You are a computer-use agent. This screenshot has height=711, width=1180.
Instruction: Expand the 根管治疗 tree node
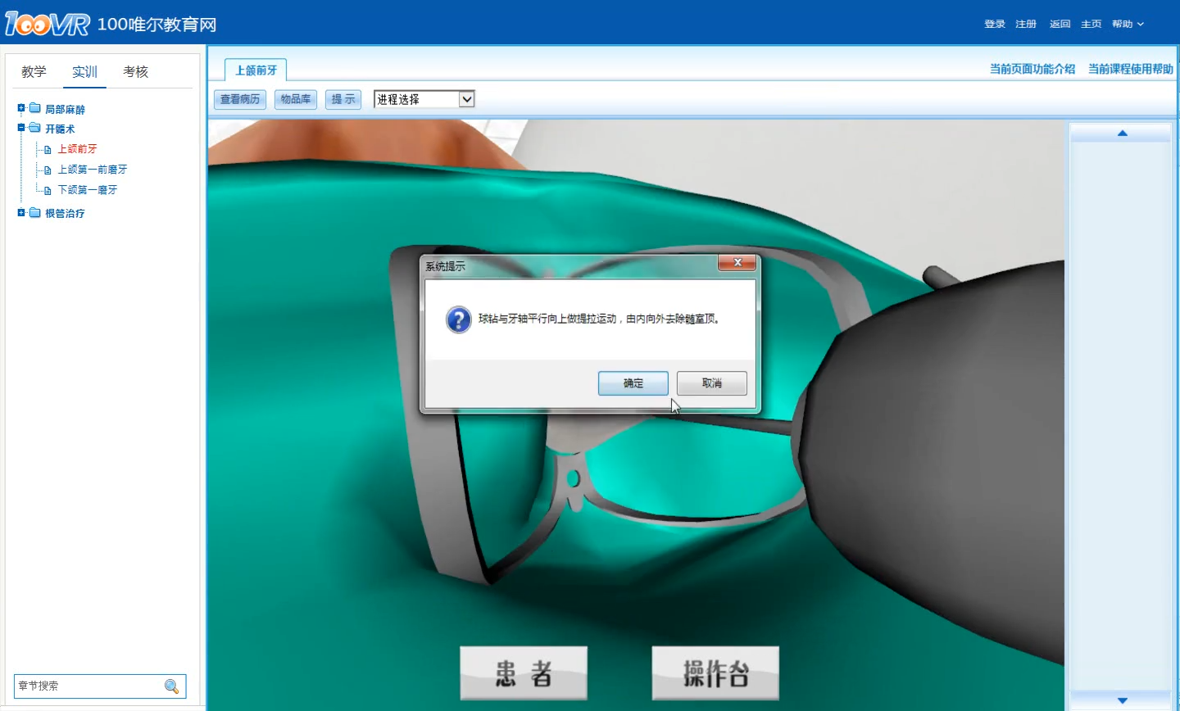(21, 213)
